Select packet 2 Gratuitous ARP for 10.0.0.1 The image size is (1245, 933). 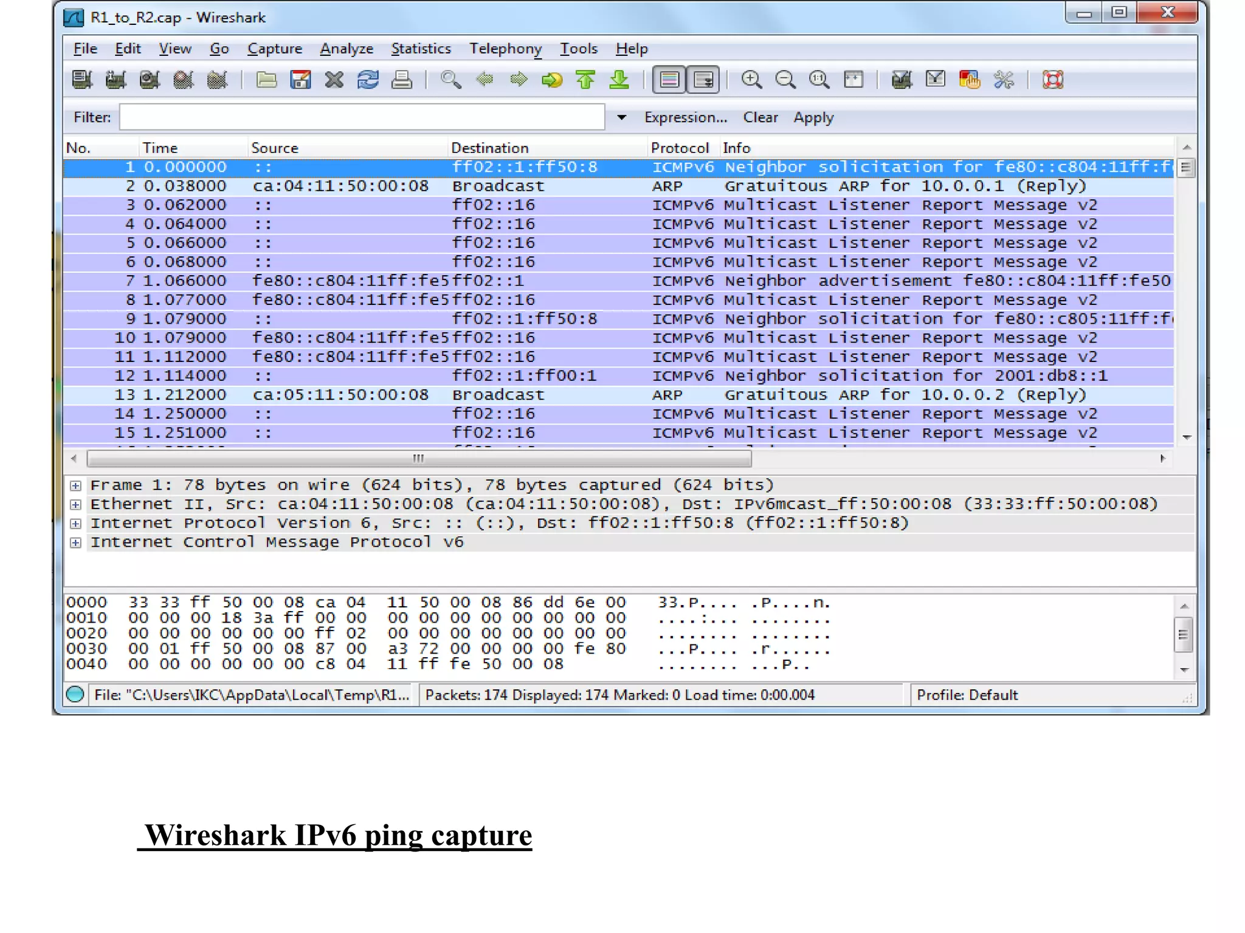pos(618,186)
